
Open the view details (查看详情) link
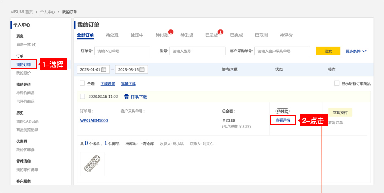(x=283, y=120)
